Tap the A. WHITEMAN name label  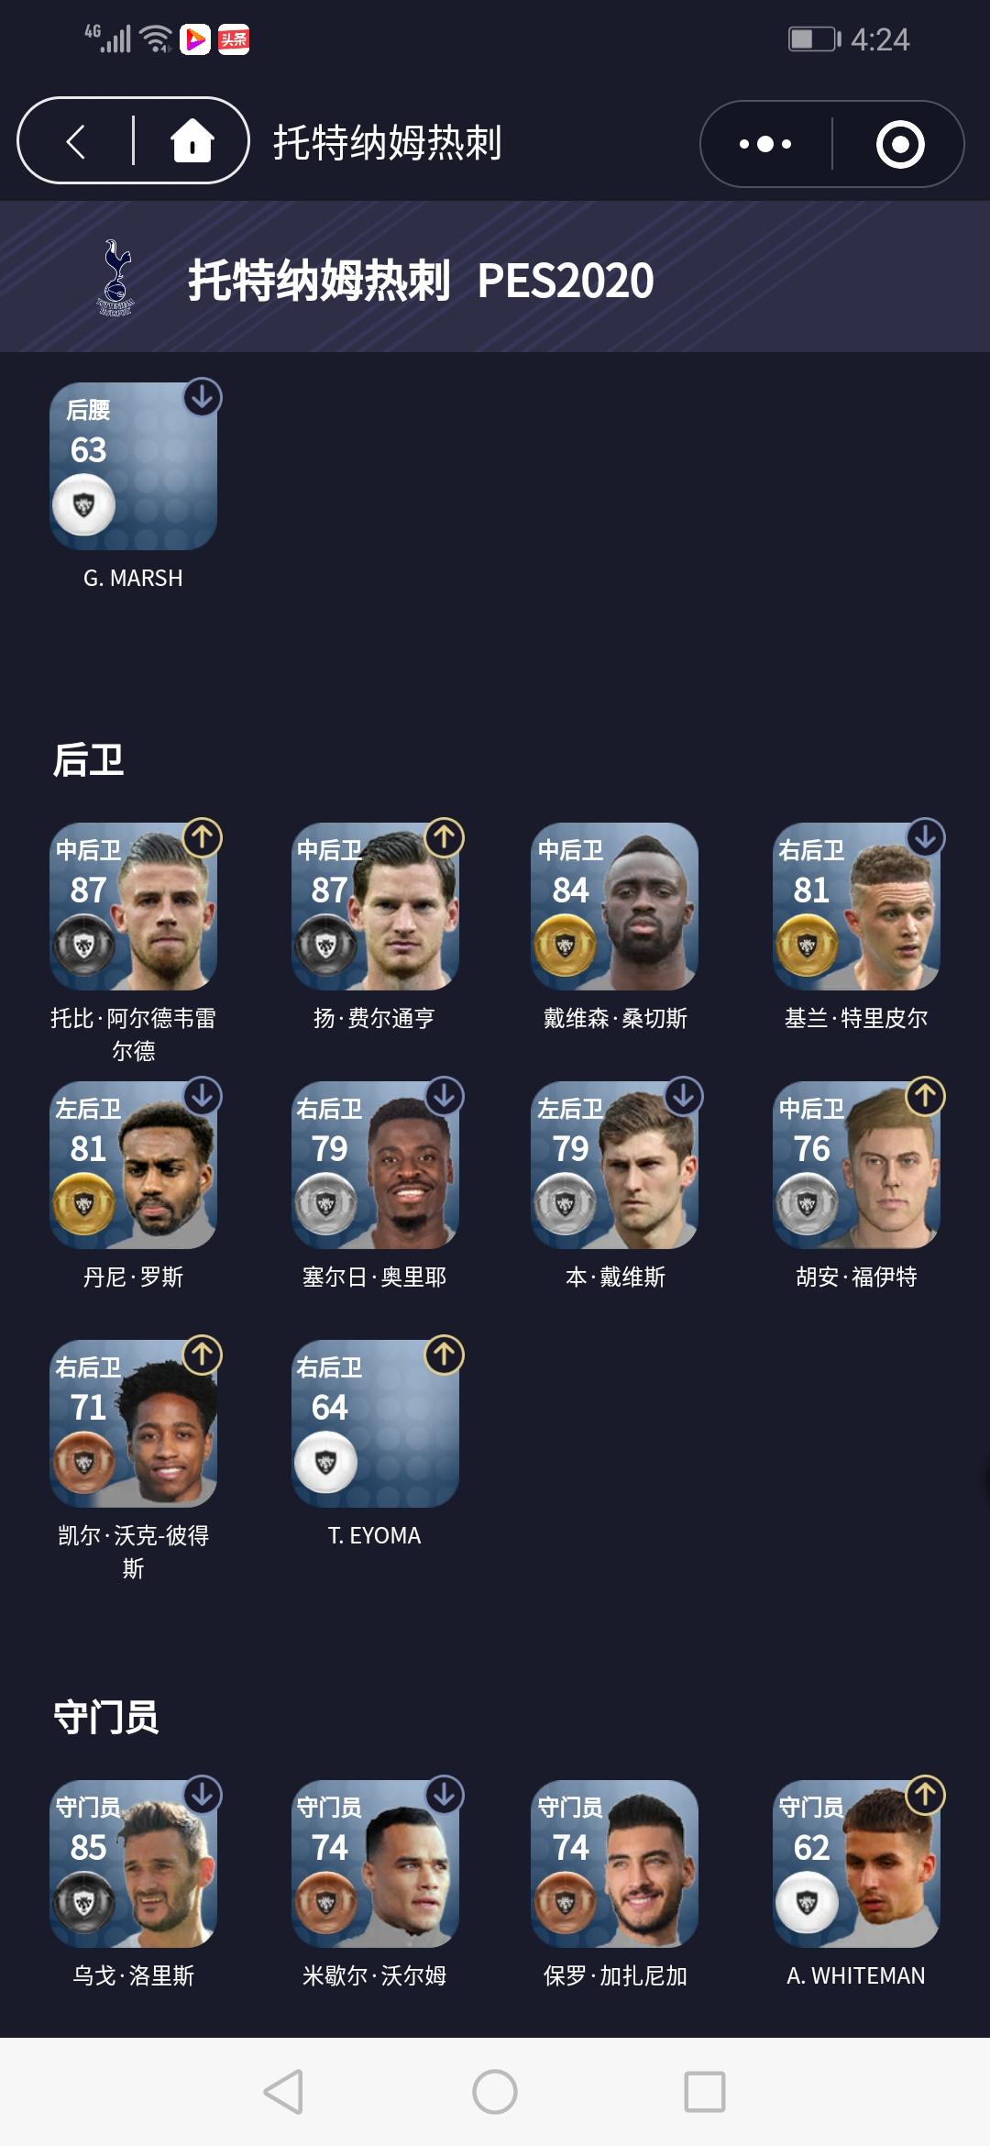pyautogui.click(x=856, y=1975)
